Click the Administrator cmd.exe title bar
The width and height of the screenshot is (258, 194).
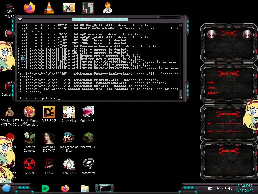point(100,19)
